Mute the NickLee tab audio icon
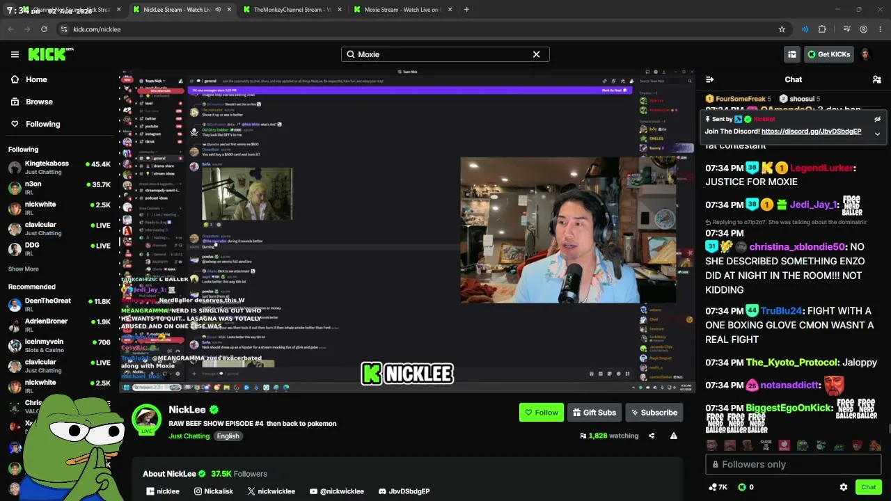The image size is (891, 501). pyautogui.click(x=217, y=10)
